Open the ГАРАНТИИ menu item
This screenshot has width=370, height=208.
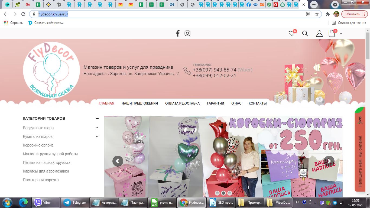(x=216, y=103)
